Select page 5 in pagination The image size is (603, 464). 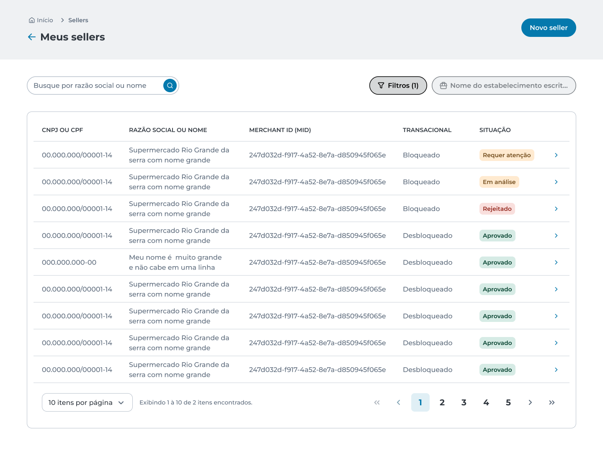(508, 402)
